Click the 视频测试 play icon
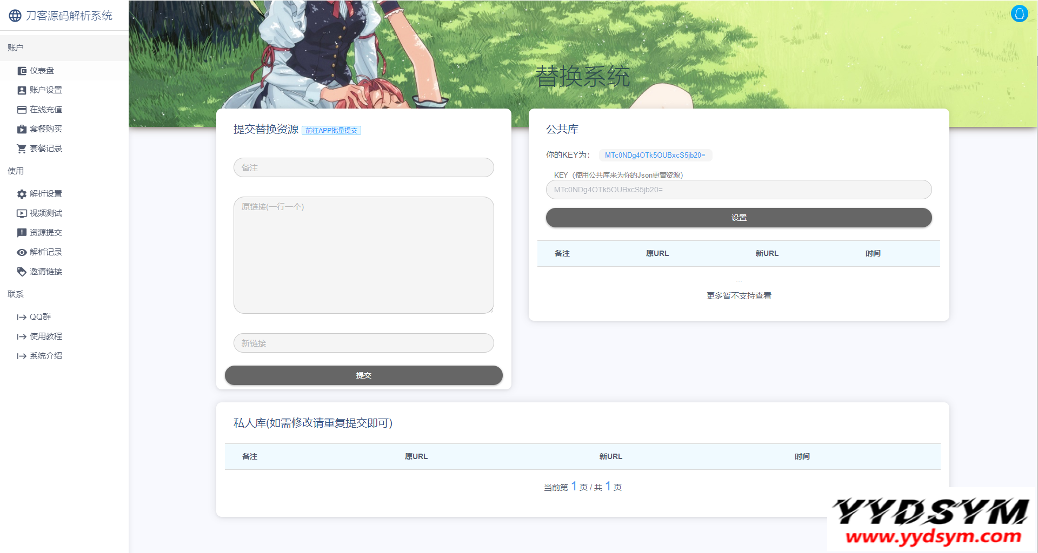 (x=22, y=213)
